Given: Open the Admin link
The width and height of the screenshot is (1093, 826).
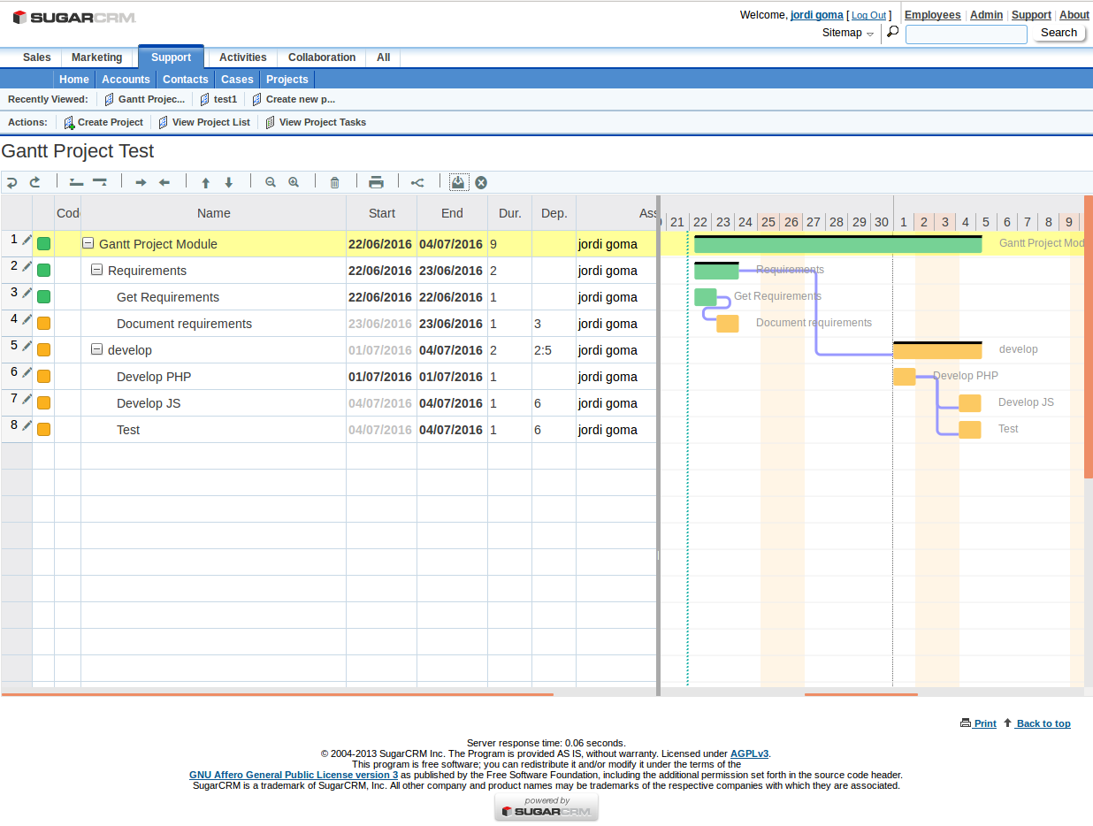Looking at the screenshot, I should [987, 15].
